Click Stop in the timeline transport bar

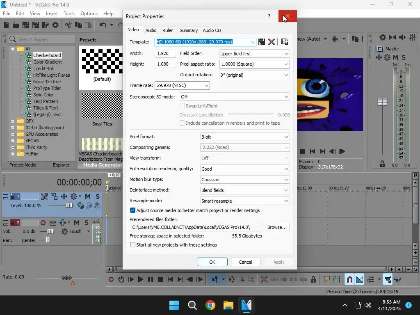(160, 279)
